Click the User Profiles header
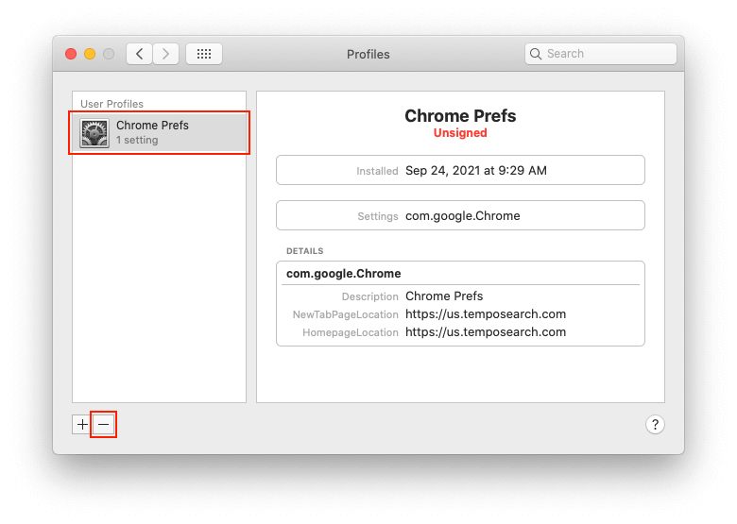737x524 pixels. (111, 104)
